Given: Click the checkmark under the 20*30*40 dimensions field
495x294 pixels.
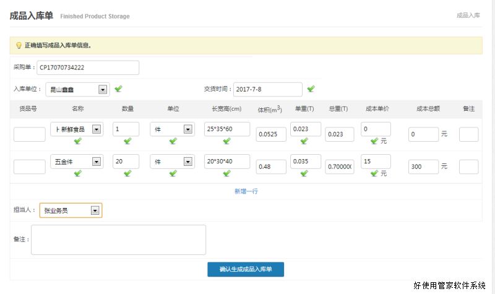Looking at the screenshot, I should (226, 173).
